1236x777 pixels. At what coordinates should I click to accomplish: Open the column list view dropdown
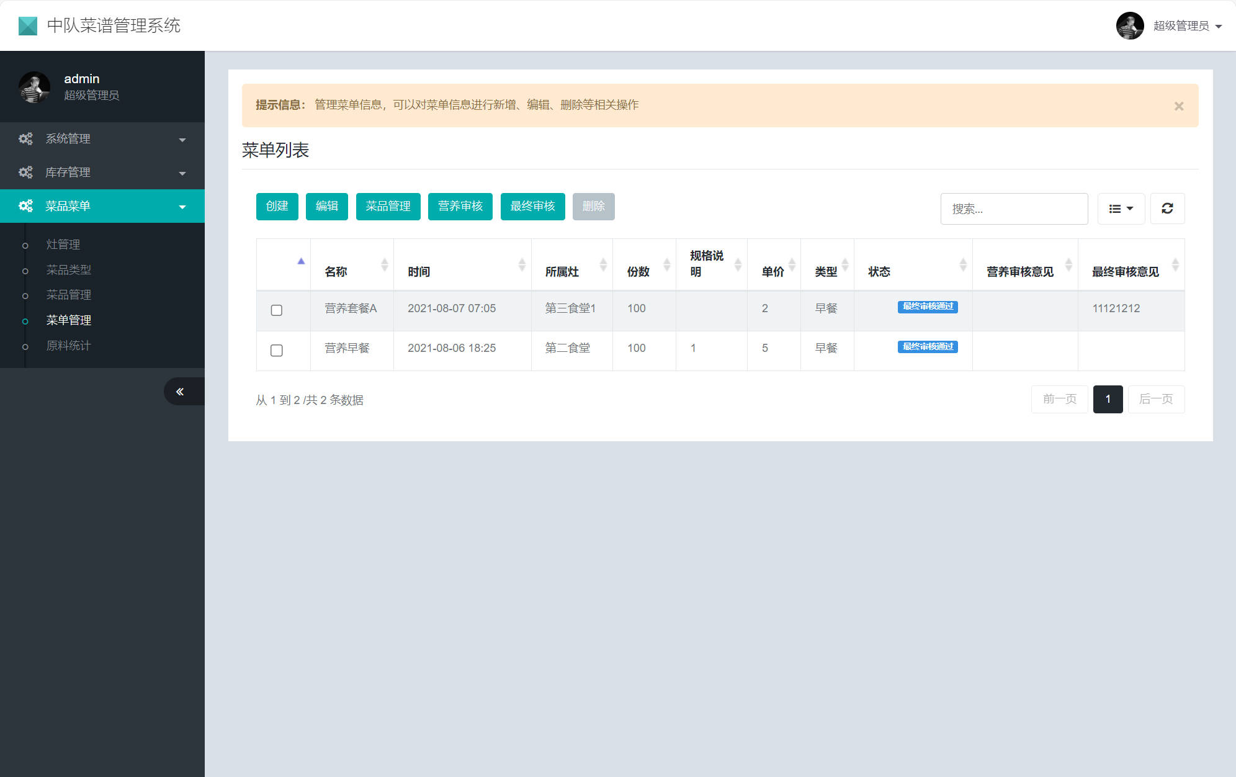click(1121, 209)
